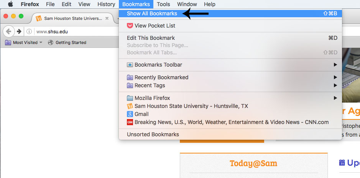This screenshot has width=360, height=178.
Task: Click the Recently Bookmarked folder icon
Action: 130,78
